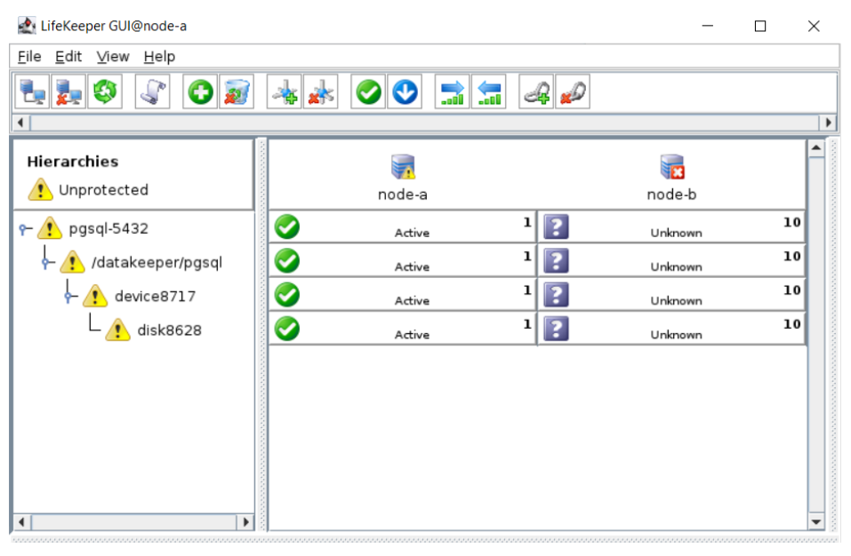Image resolution: width=851 pixels, height=556 pixels.
Task: Click the Remove Dependency chain icon
Action: tap(574, 91)
